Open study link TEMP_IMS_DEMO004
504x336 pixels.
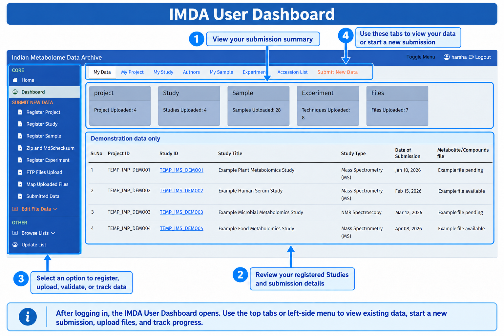(182, 228)
